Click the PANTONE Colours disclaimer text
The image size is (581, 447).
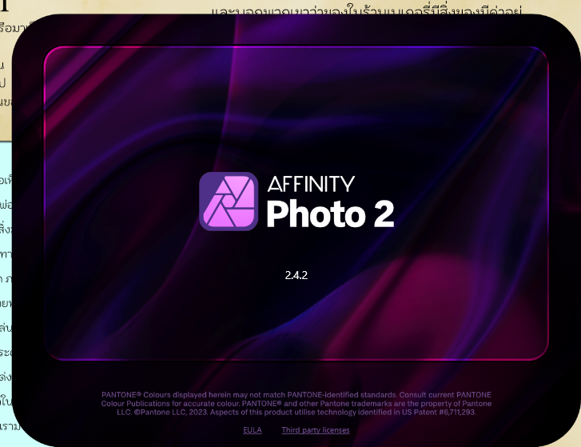[296, 403]
